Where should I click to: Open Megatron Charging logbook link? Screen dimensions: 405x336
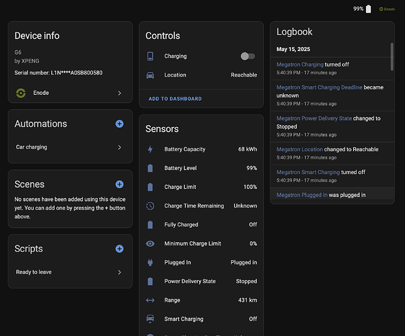300,65
